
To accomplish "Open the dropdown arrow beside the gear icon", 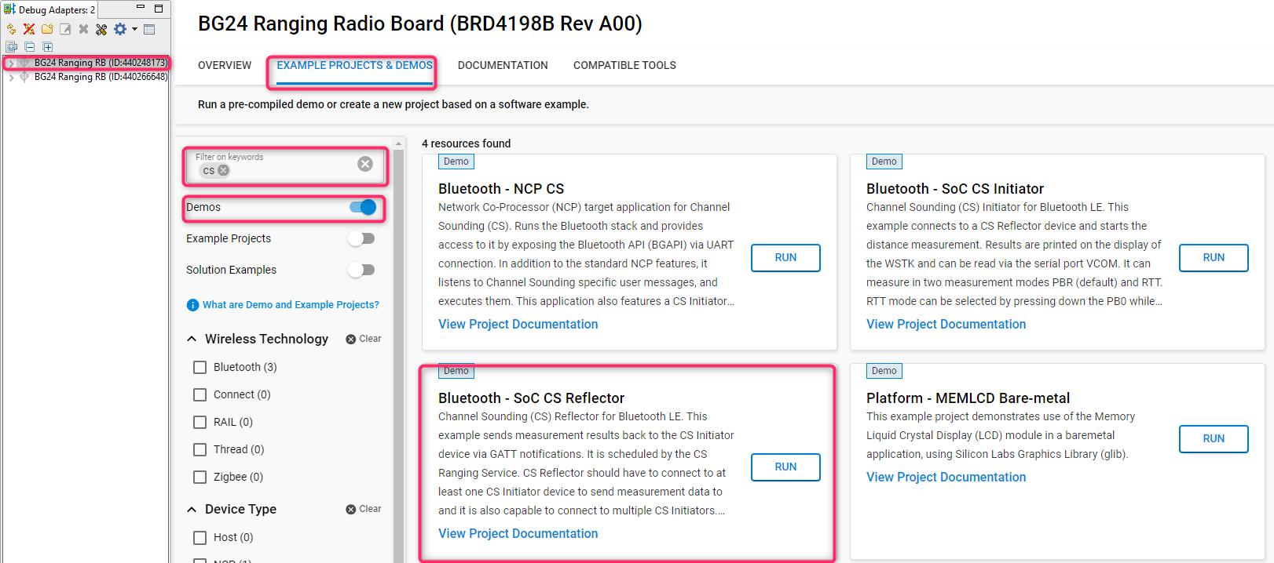I will 135,29.
